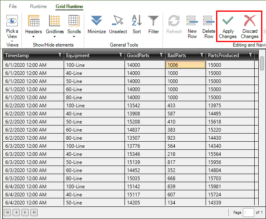Open filter on the Equipment column header
This screenshot has height=219, width=266.
[x=120, y=55]
